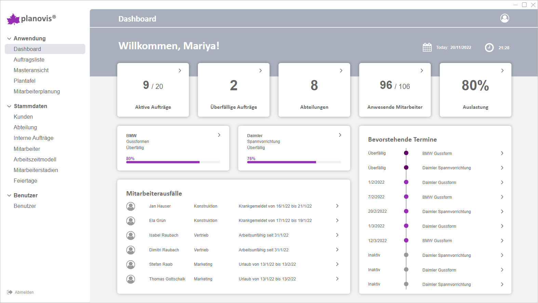The width and height of the screenshot is (538, 303).
Task: Open Interne Aufträge in the sidebar
Action: point(33,138)
